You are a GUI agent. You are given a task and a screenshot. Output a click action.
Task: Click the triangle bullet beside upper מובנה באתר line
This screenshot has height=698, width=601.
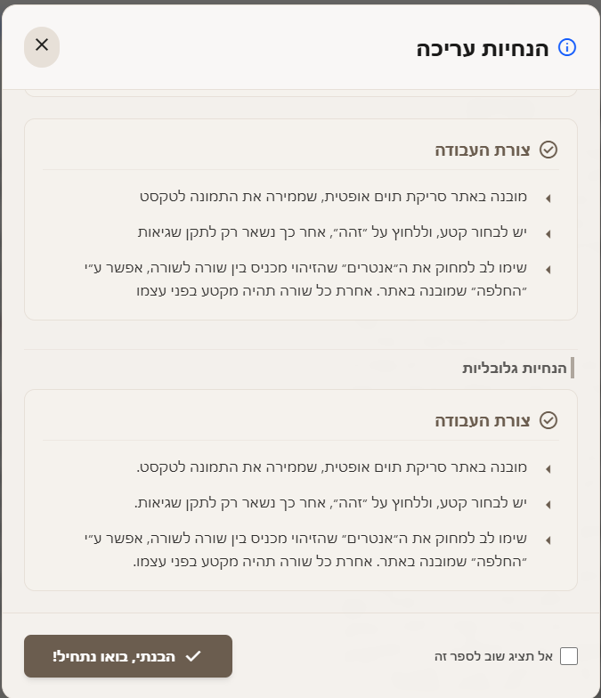pos(548,198)
